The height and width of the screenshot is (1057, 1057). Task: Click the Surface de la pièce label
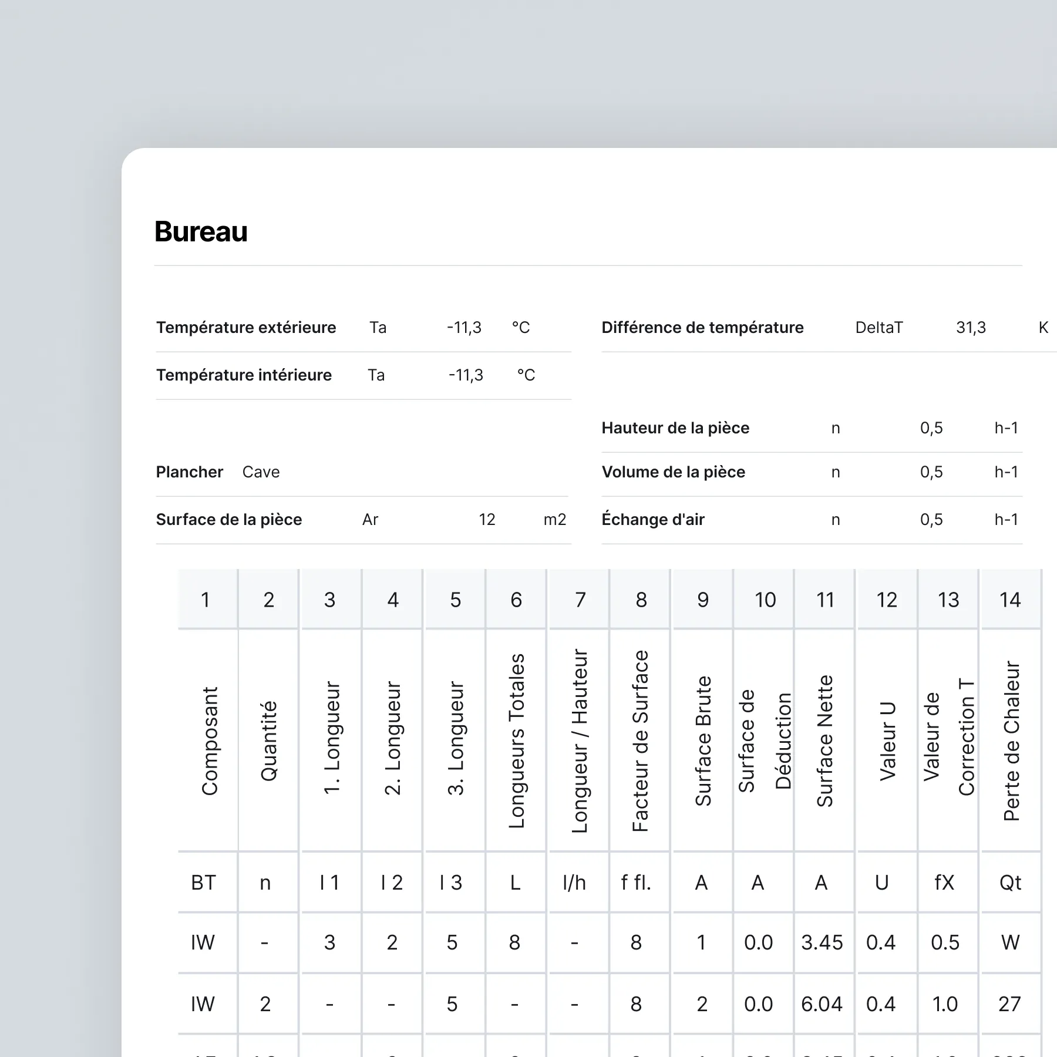229,519
